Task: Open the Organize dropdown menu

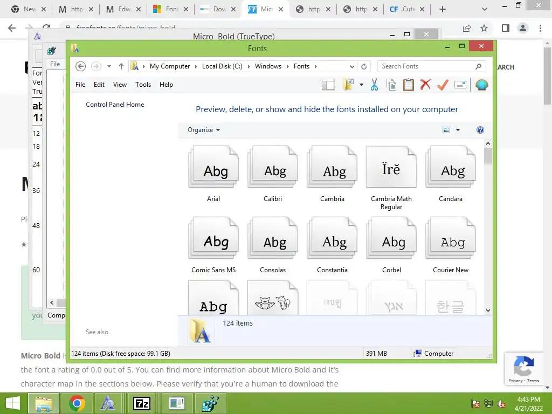Action: [x=203, y=130]
